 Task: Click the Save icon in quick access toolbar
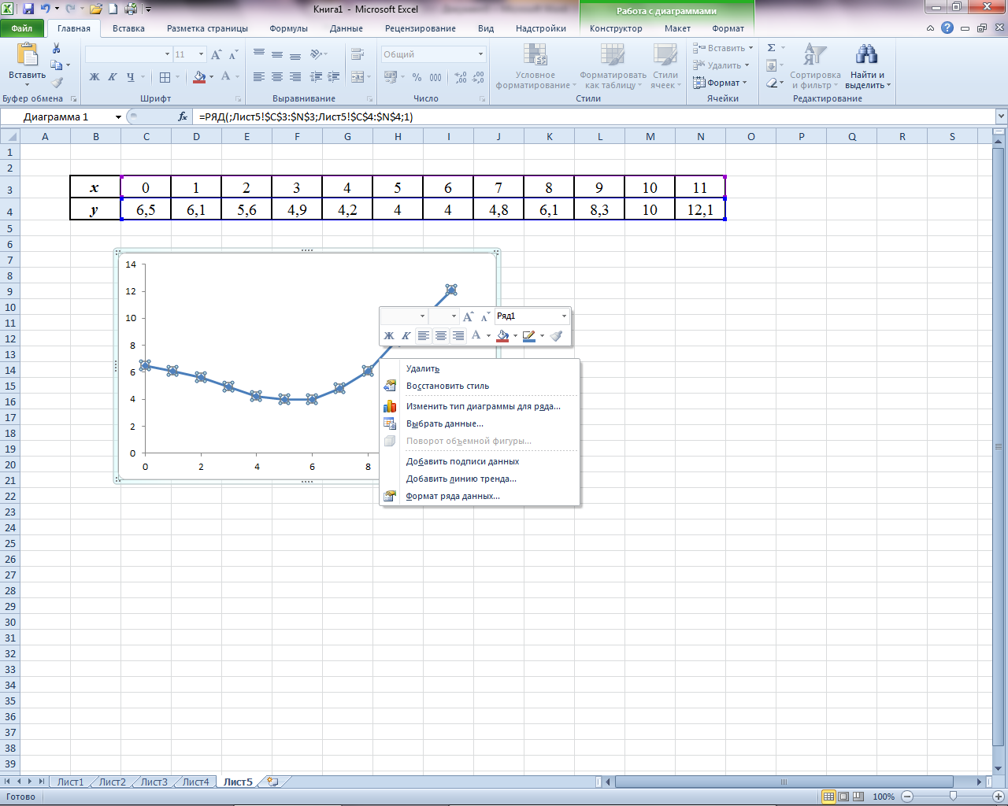click(x=28, y=9)
